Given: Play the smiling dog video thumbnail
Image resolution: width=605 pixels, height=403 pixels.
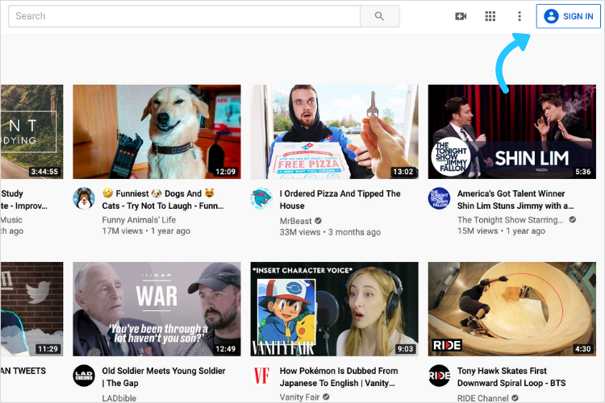Looking at the screenshot, I should coord(156,131).
